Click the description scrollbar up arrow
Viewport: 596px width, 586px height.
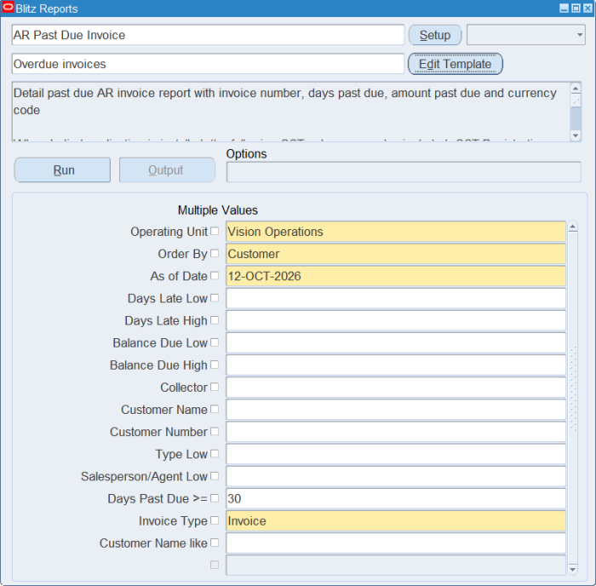(x=576, y=89)
